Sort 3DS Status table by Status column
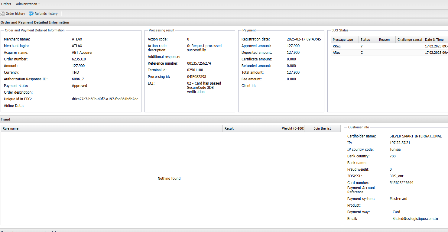 (368, 40)
